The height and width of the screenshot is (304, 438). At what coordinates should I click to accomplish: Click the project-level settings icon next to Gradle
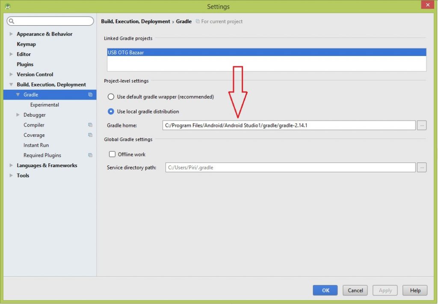(90, 94)
